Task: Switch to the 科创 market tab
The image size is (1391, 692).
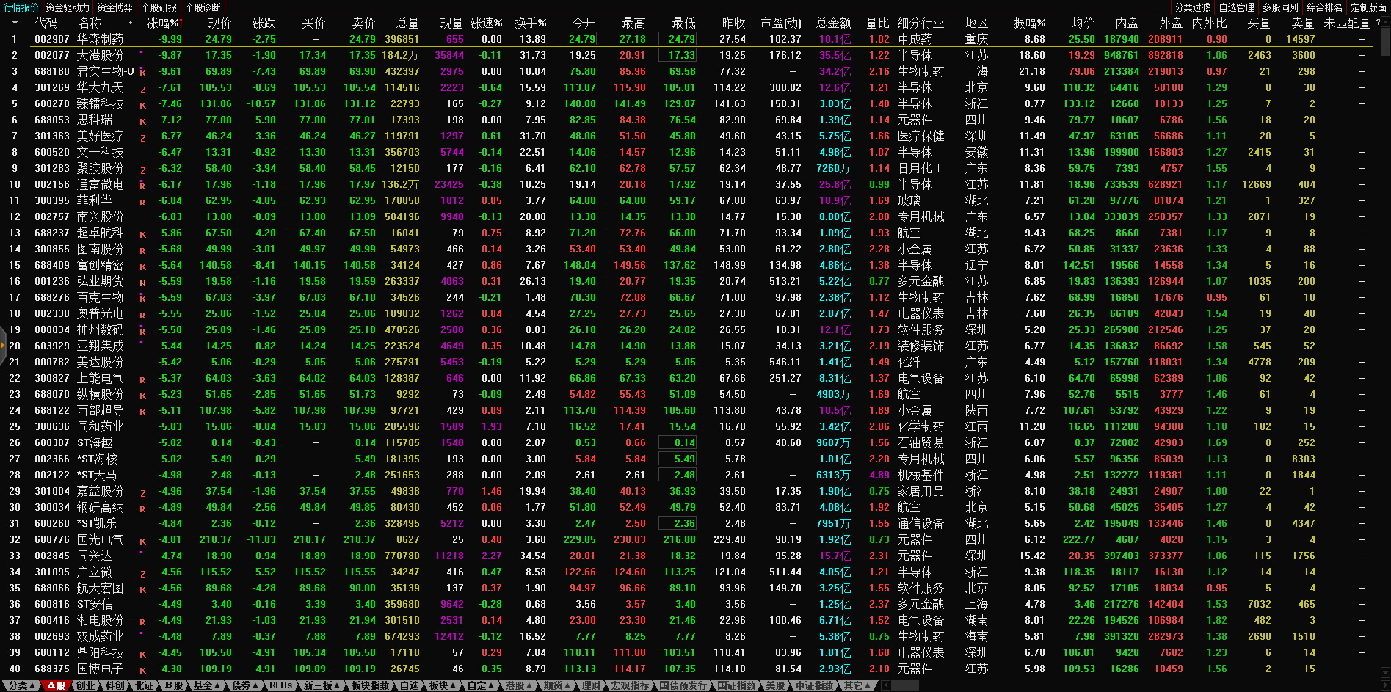Action: pyautogui.click(x=115, y=685)
